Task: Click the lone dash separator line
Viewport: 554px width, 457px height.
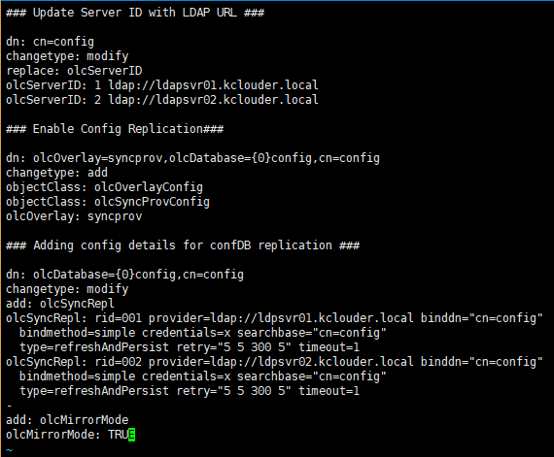Action: pyautogui.click(x=9, y=406)
